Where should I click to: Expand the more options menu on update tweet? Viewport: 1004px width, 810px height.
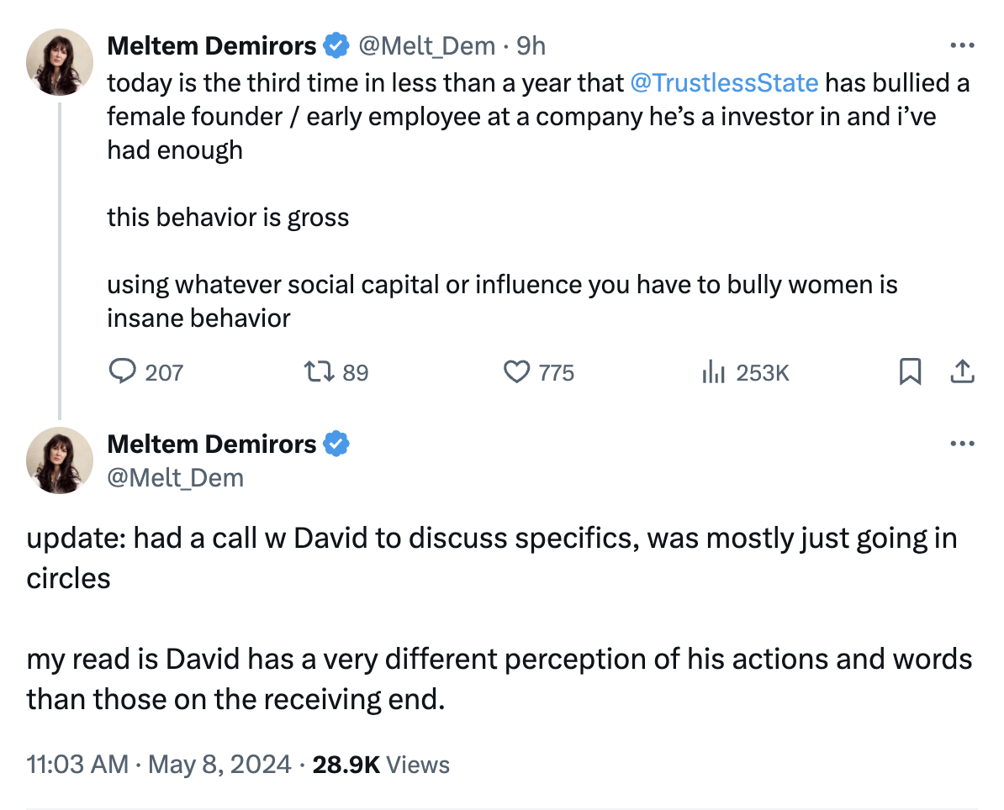(x=962, y=444)
